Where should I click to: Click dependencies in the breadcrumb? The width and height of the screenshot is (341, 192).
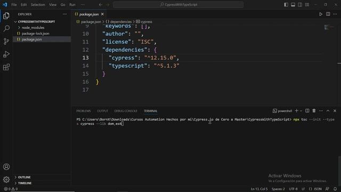coord(121,22)
